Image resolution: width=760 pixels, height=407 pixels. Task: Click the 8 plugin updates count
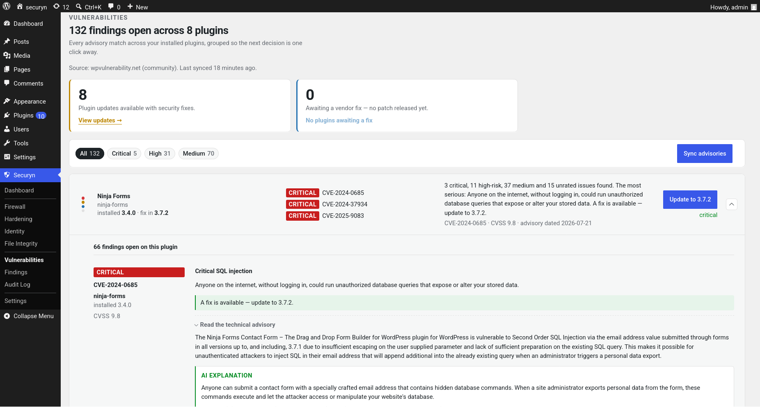coord(83,95)
